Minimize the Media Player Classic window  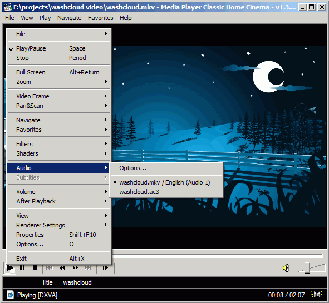[302, 7]
